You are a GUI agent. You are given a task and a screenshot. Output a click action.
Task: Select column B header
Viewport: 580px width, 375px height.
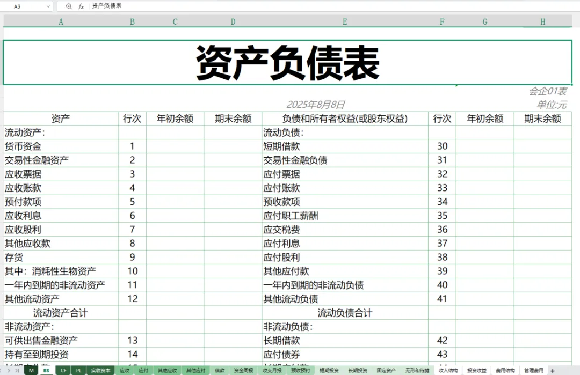pyautogui.click(x=133, y=22)
